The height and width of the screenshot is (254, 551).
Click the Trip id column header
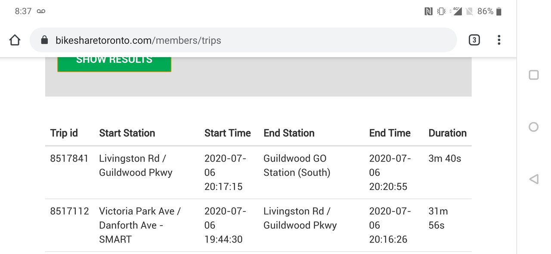[64, 133]
